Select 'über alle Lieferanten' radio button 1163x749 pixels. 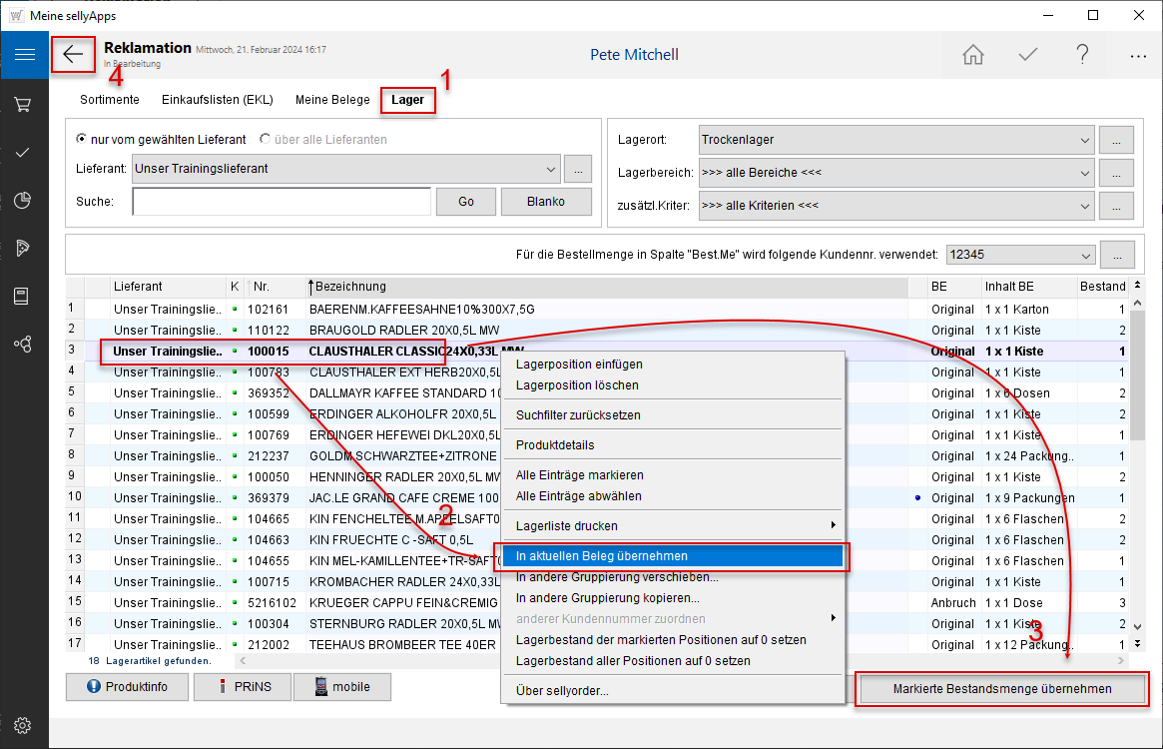(266, 140)
